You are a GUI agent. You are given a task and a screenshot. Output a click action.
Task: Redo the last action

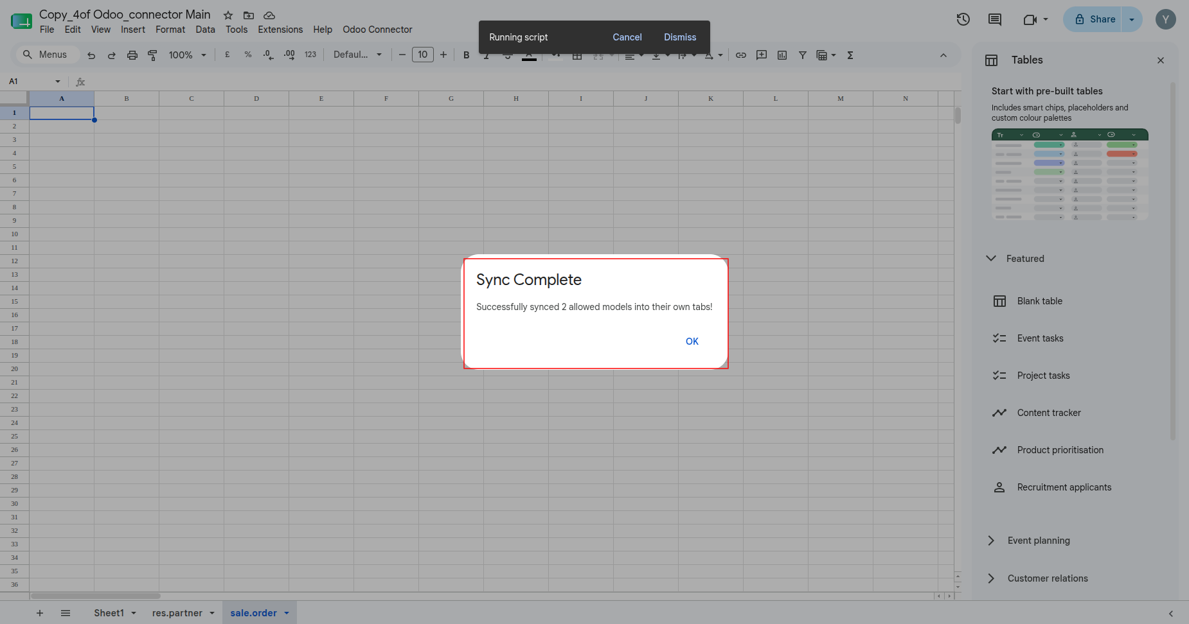(112, 55)
